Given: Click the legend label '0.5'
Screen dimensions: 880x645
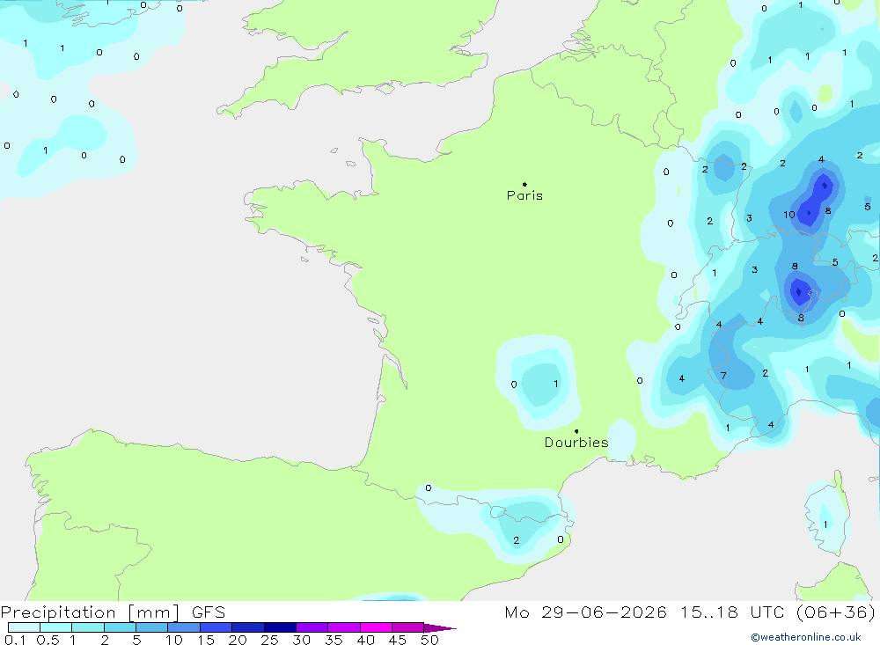Looking at the screenshot, I should (48, 640).
